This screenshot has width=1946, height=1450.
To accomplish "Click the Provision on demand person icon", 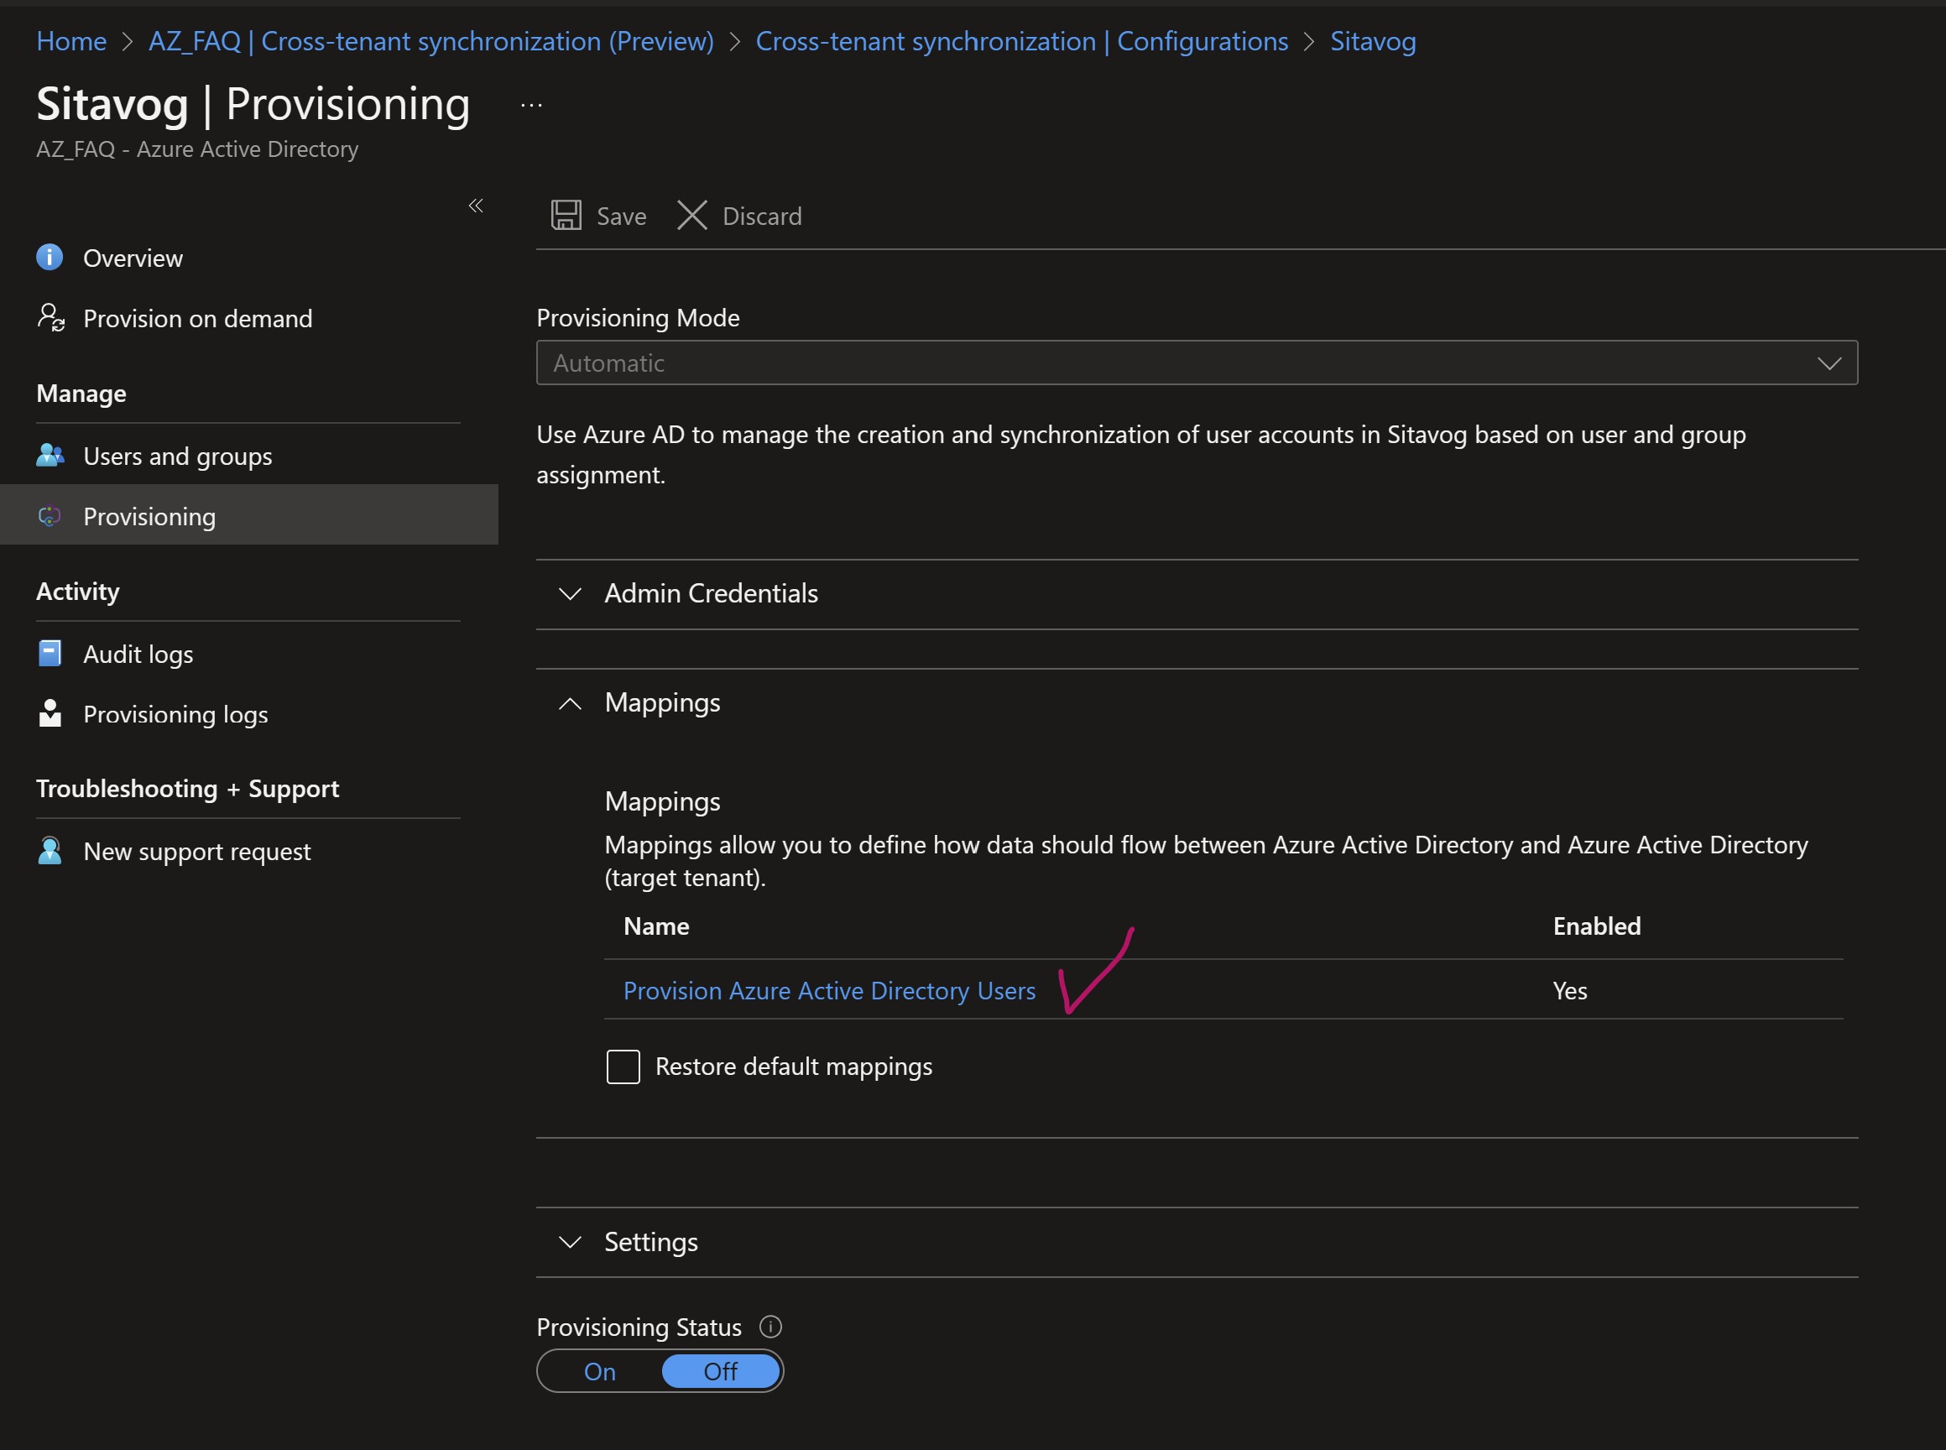I will click(x=50, y=318).
